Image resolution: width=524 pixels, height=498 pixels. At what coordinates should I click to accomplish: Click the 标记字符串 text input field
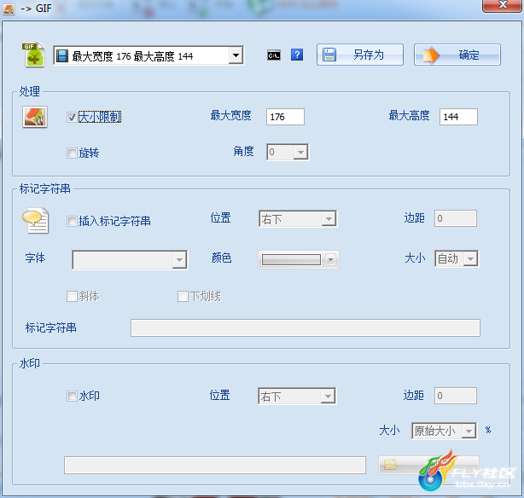pyautogui.click(x=306, y=327)
